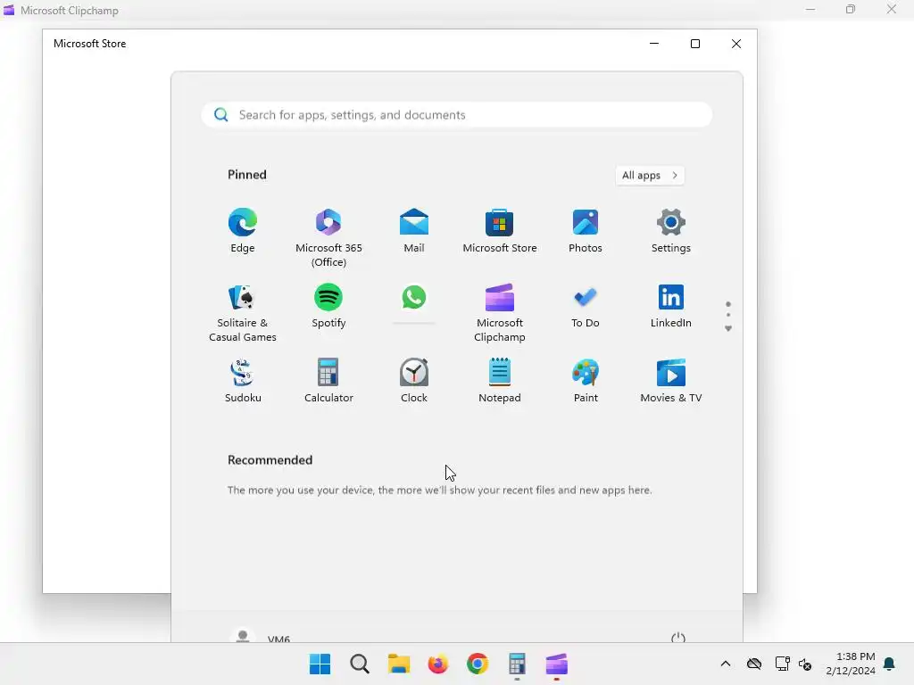Open Solitaire & Casual Games
The image size is (914, 685).
243,313
